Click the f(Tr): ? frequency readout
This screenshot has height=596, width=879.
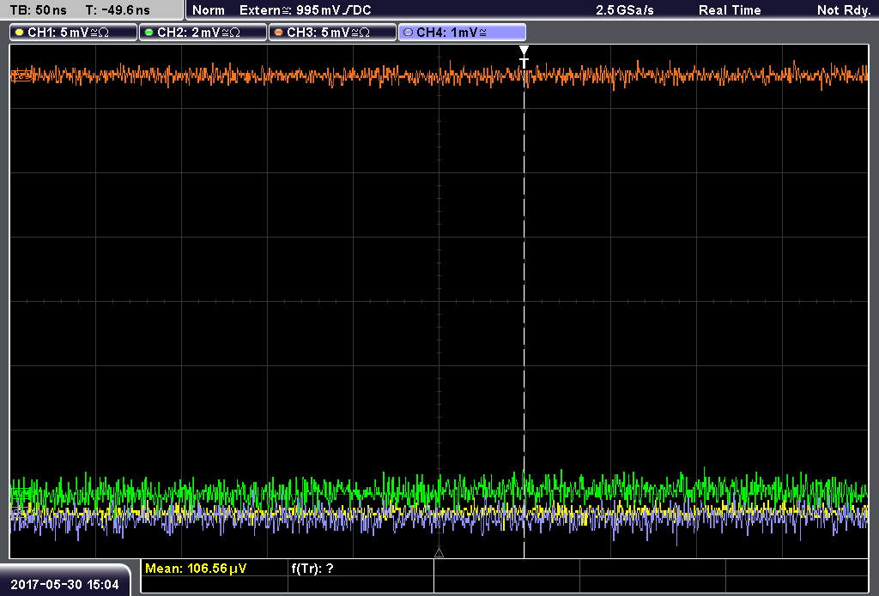[x=312, y=569]
